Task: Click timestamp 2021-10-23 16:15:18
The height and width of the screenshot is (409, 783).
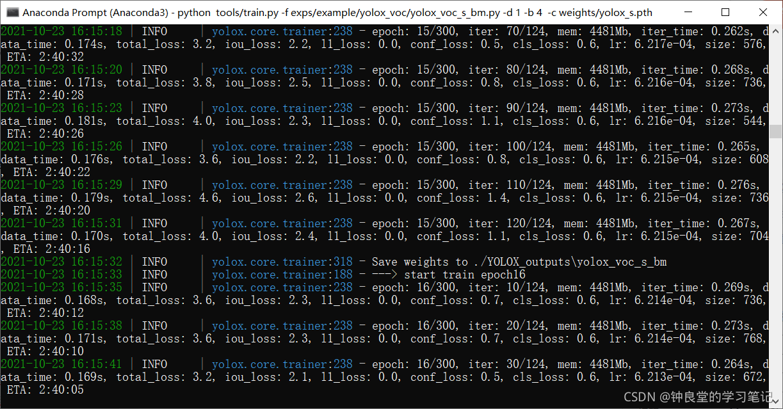Action: tap(61, 31)
